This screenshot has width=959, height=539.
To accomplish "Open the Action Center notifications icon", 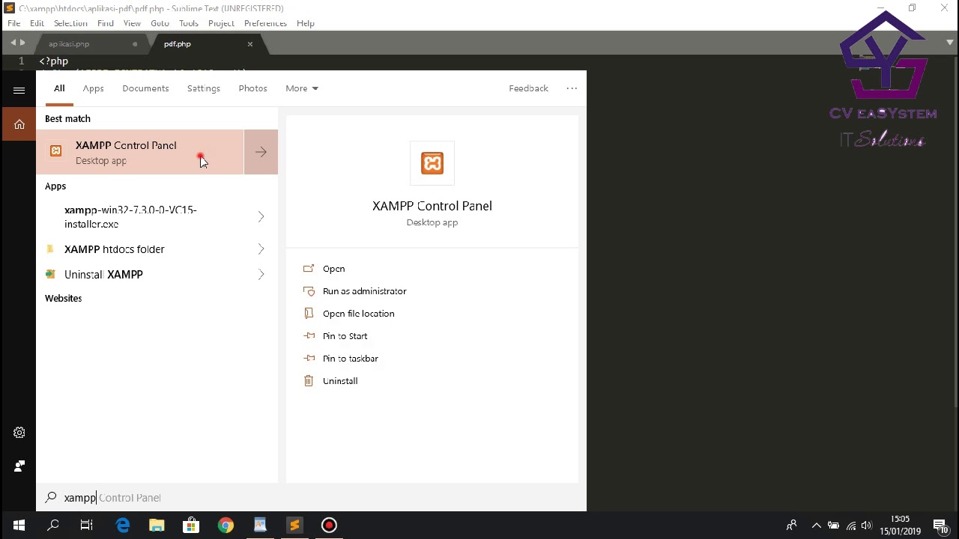I will [940, 526].
